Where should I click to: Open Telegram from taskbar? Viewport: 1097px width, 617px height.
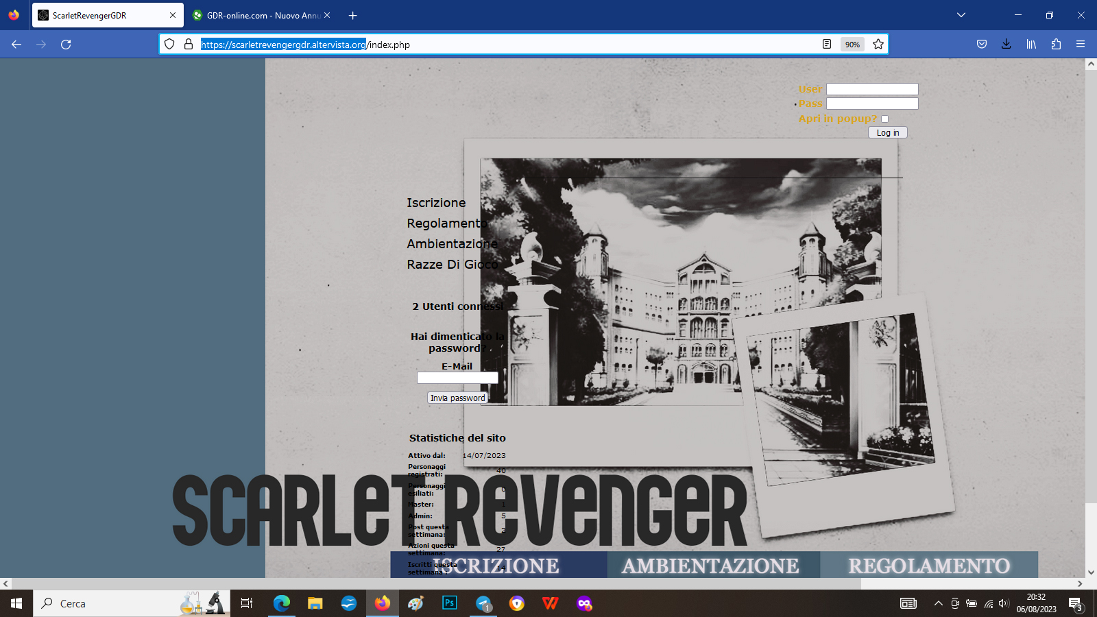[x=483, y=603]
